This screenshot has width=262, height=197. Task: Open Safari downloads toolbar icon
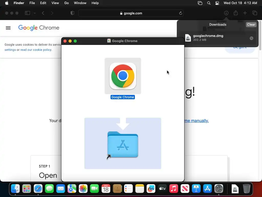226,13
